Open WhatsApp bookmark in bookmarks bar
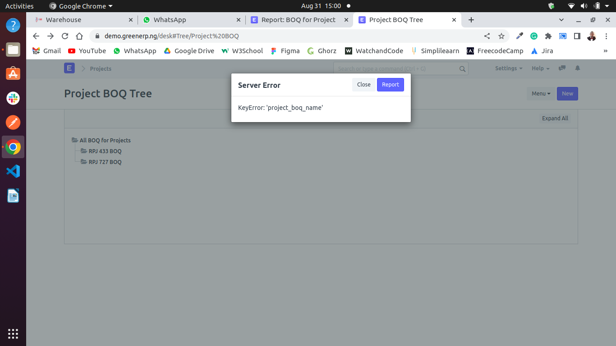616x346 pixels. tap(135, 51)
